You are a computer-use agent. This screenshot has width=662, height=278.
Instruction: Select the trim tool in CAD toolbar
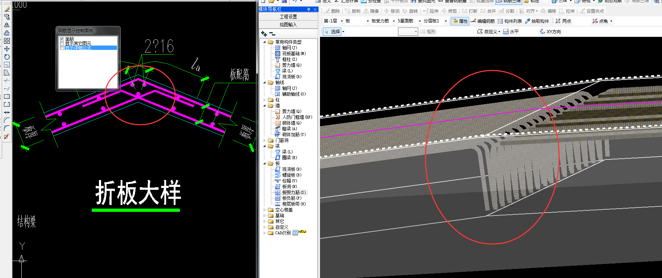pos(7,81)
